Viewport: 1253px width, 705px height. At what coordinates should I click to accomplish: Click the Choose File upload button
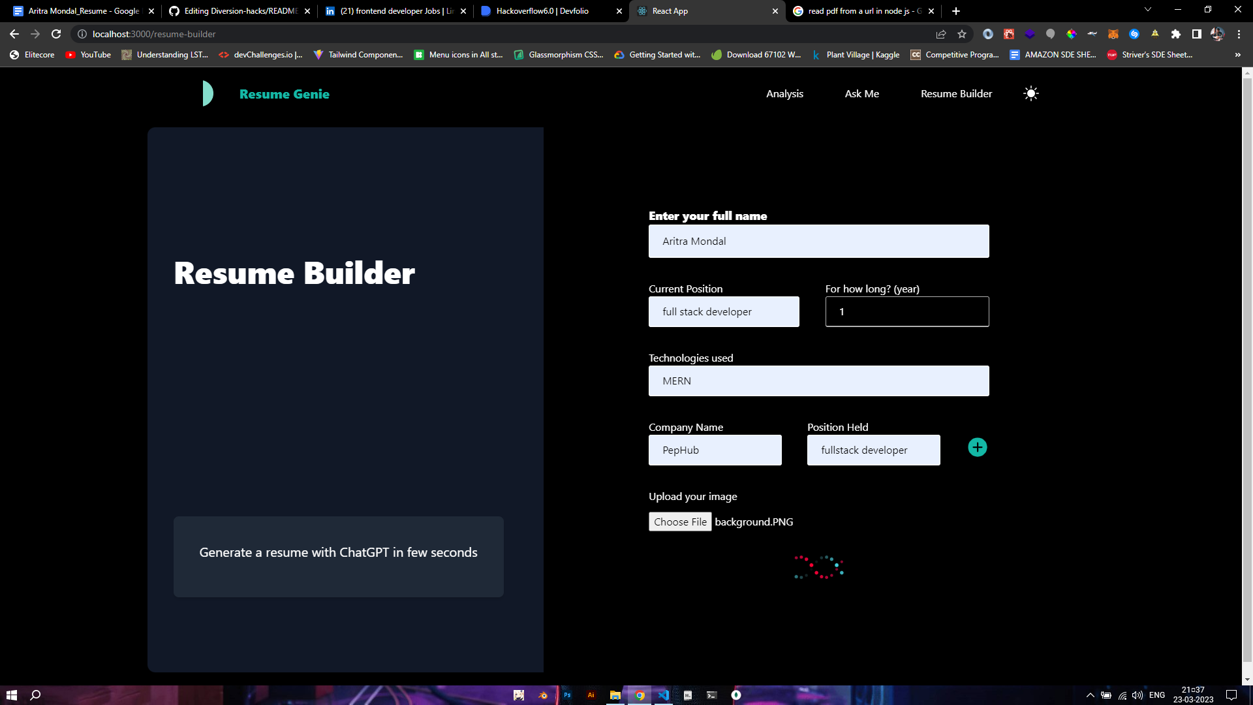point(680,522)
